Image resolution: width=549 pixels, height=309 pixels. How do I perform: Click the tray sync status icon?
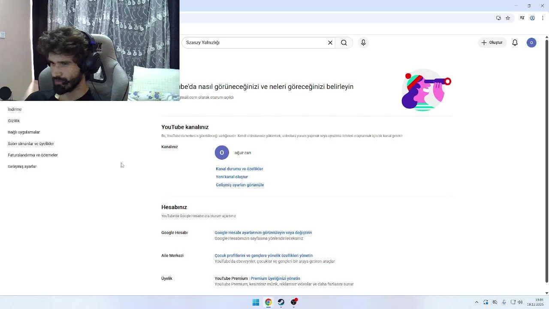486,302
